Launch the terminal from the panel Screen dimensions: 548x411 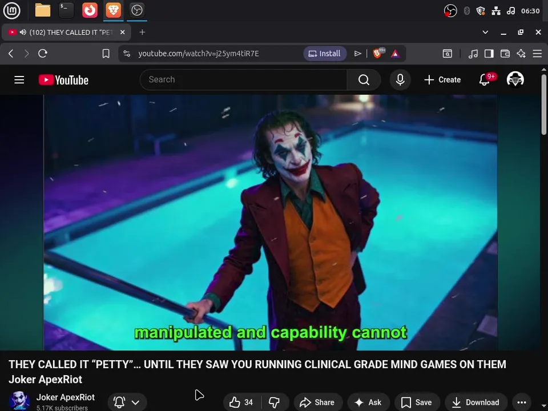[66, 10]
